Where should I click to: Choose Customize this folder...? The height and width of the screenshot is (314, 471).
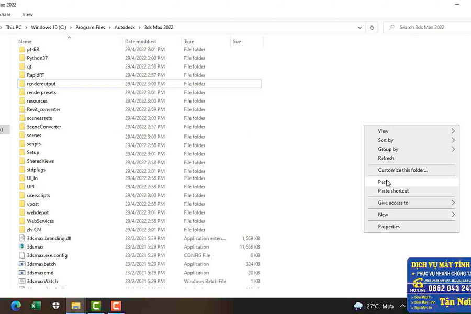(x=411, y=170)
